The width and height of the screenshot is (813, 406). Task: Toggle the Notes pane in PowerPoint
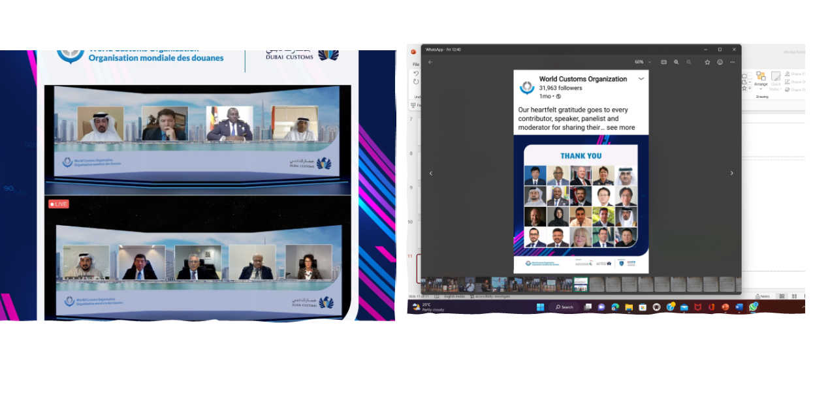762,296
